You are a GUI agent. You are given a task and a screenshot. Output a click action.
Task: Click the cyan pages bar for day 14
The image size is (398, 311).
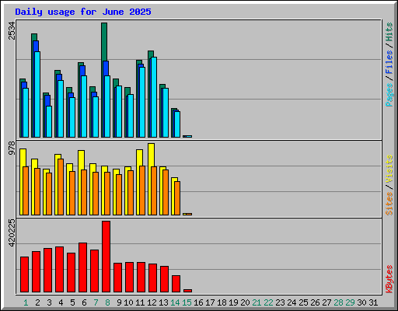[177, 124]
